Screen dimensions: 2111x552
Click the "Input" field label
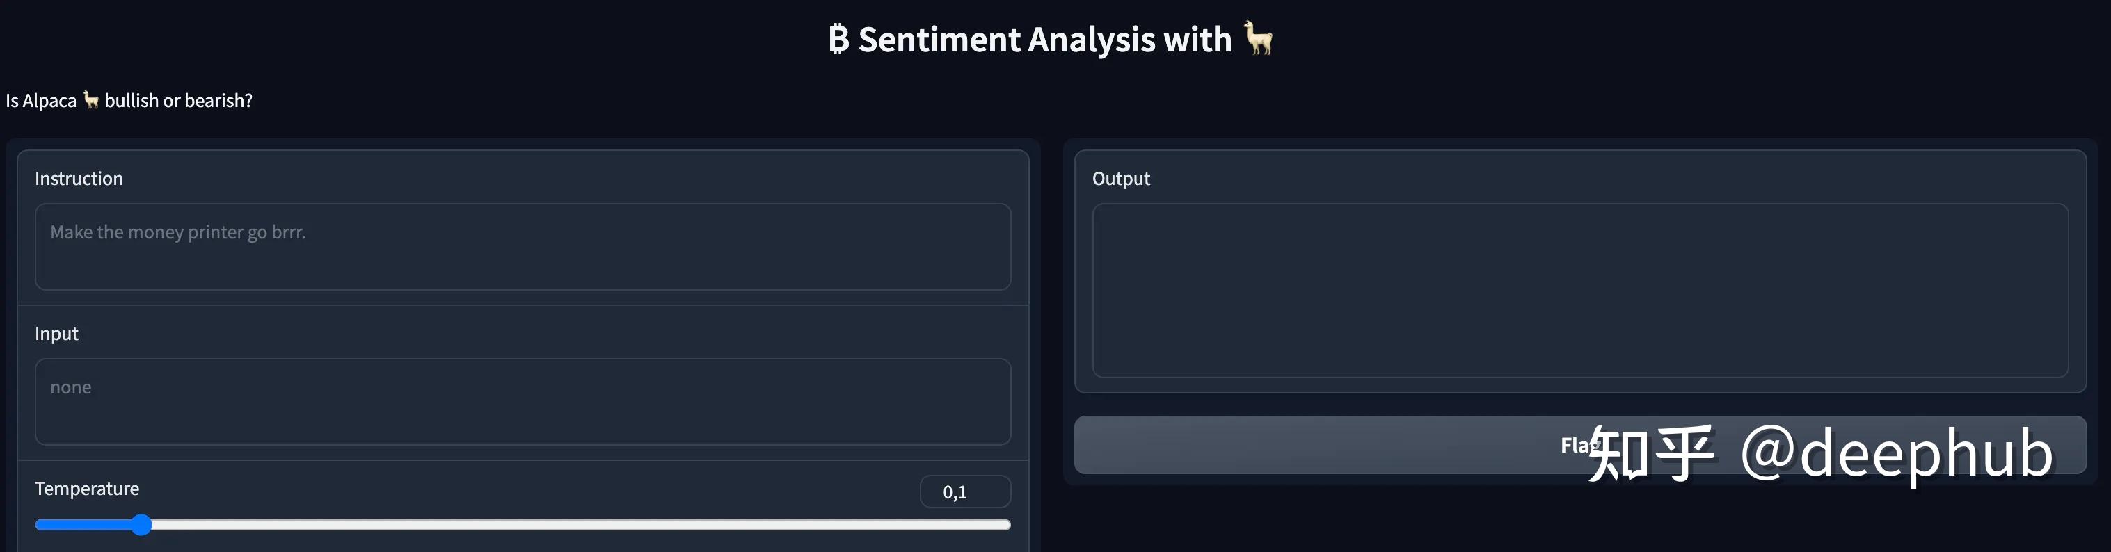click(x=56, y=333)
